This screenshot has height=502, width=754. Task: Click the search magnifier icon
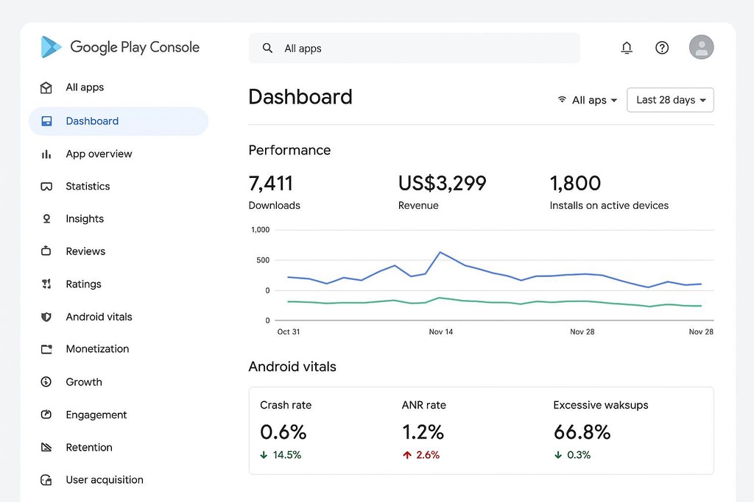point(267,49)
